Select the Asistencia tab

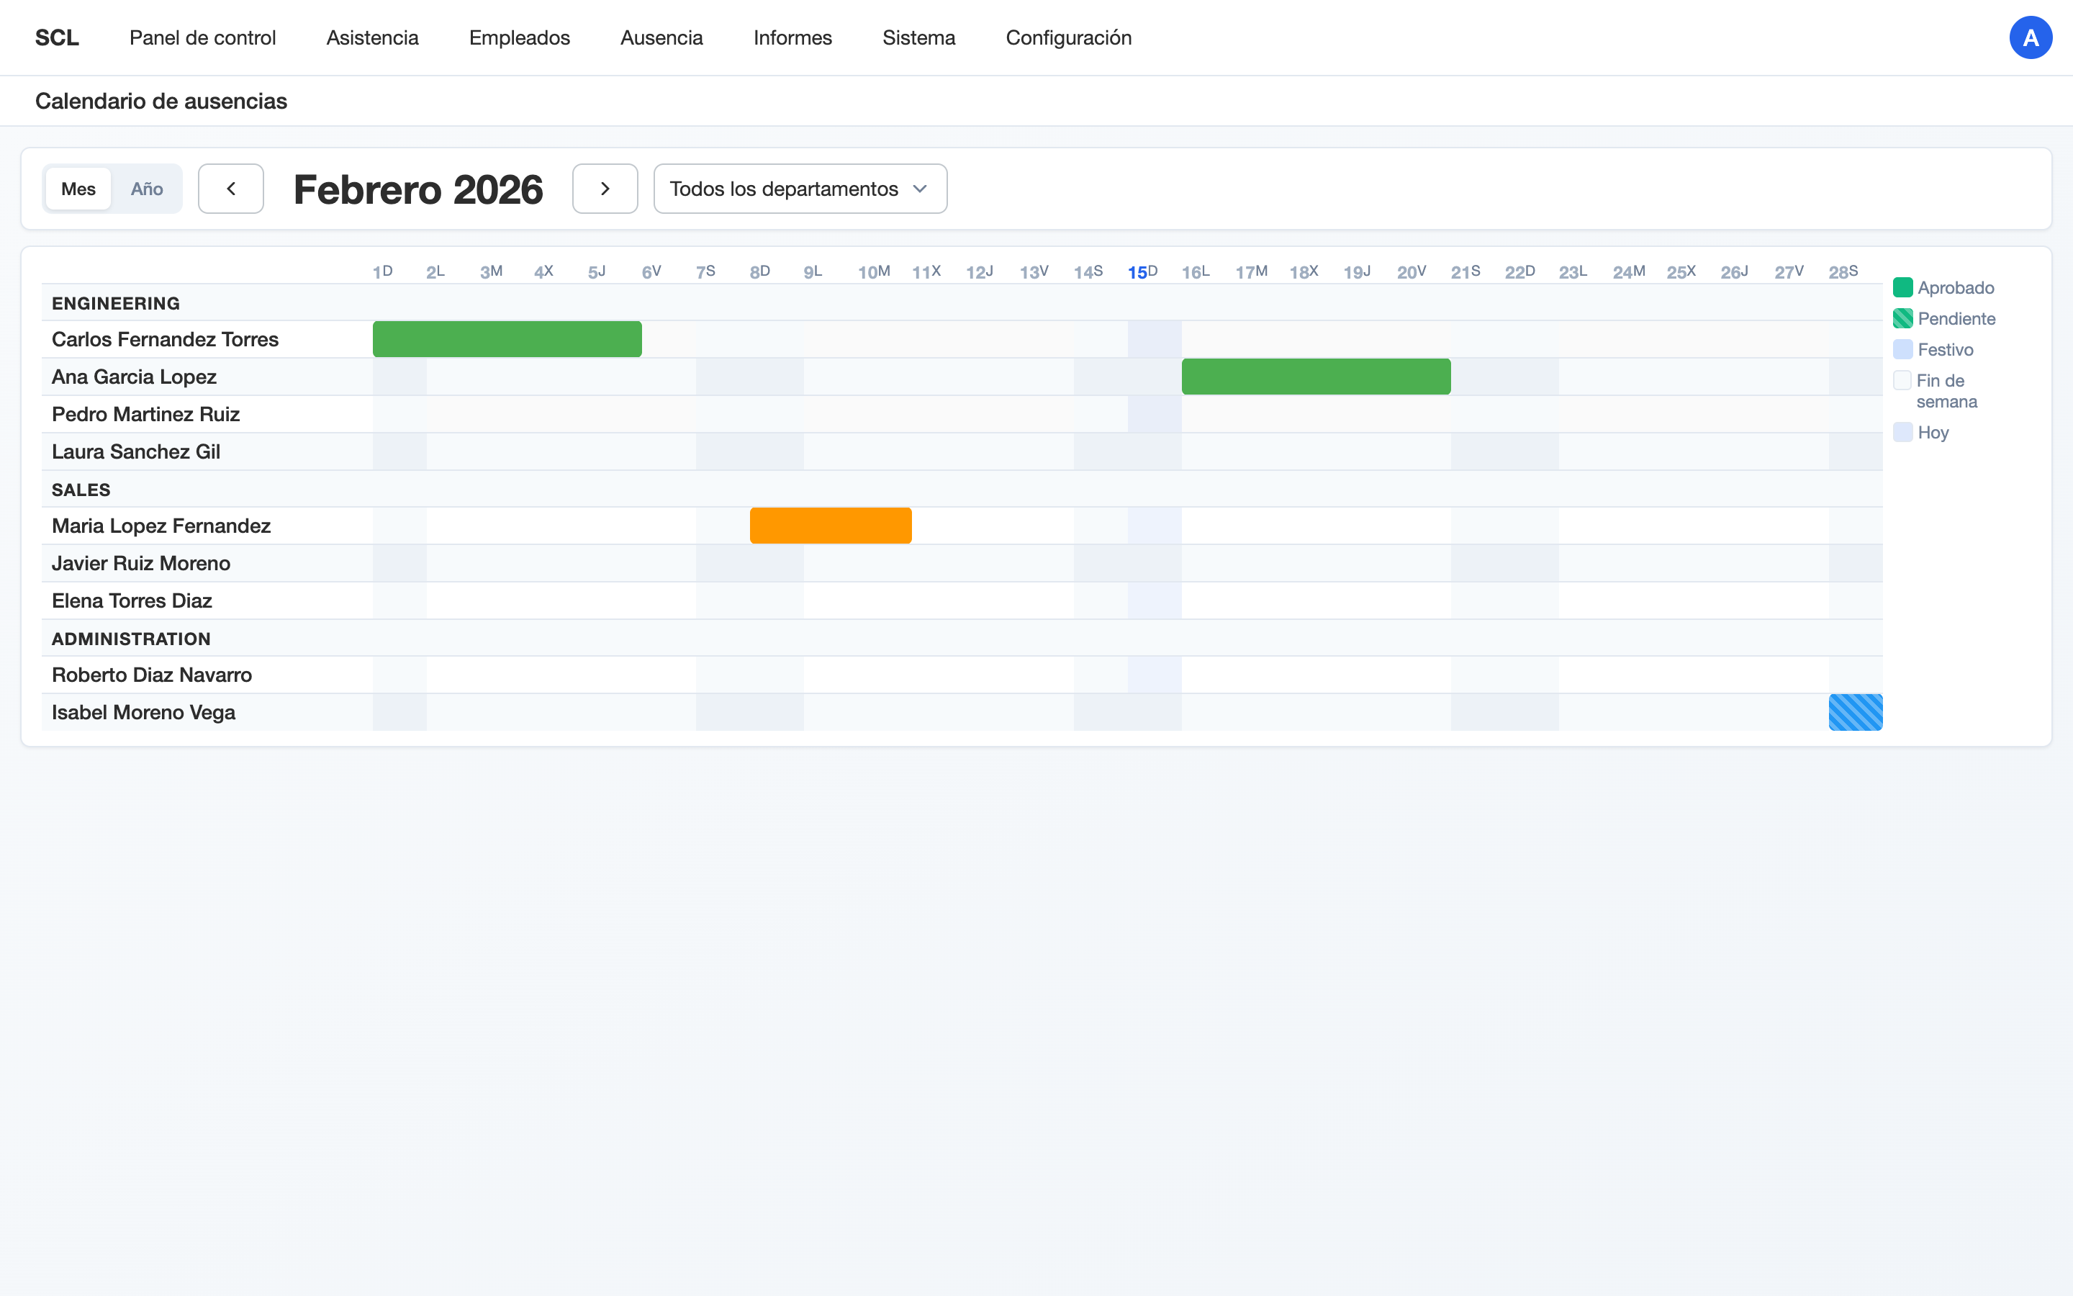tap(371, 37)
